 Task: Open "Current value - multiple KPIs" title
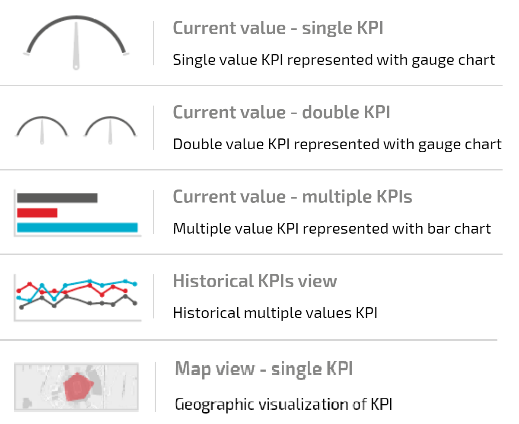[x=293, y=196]
